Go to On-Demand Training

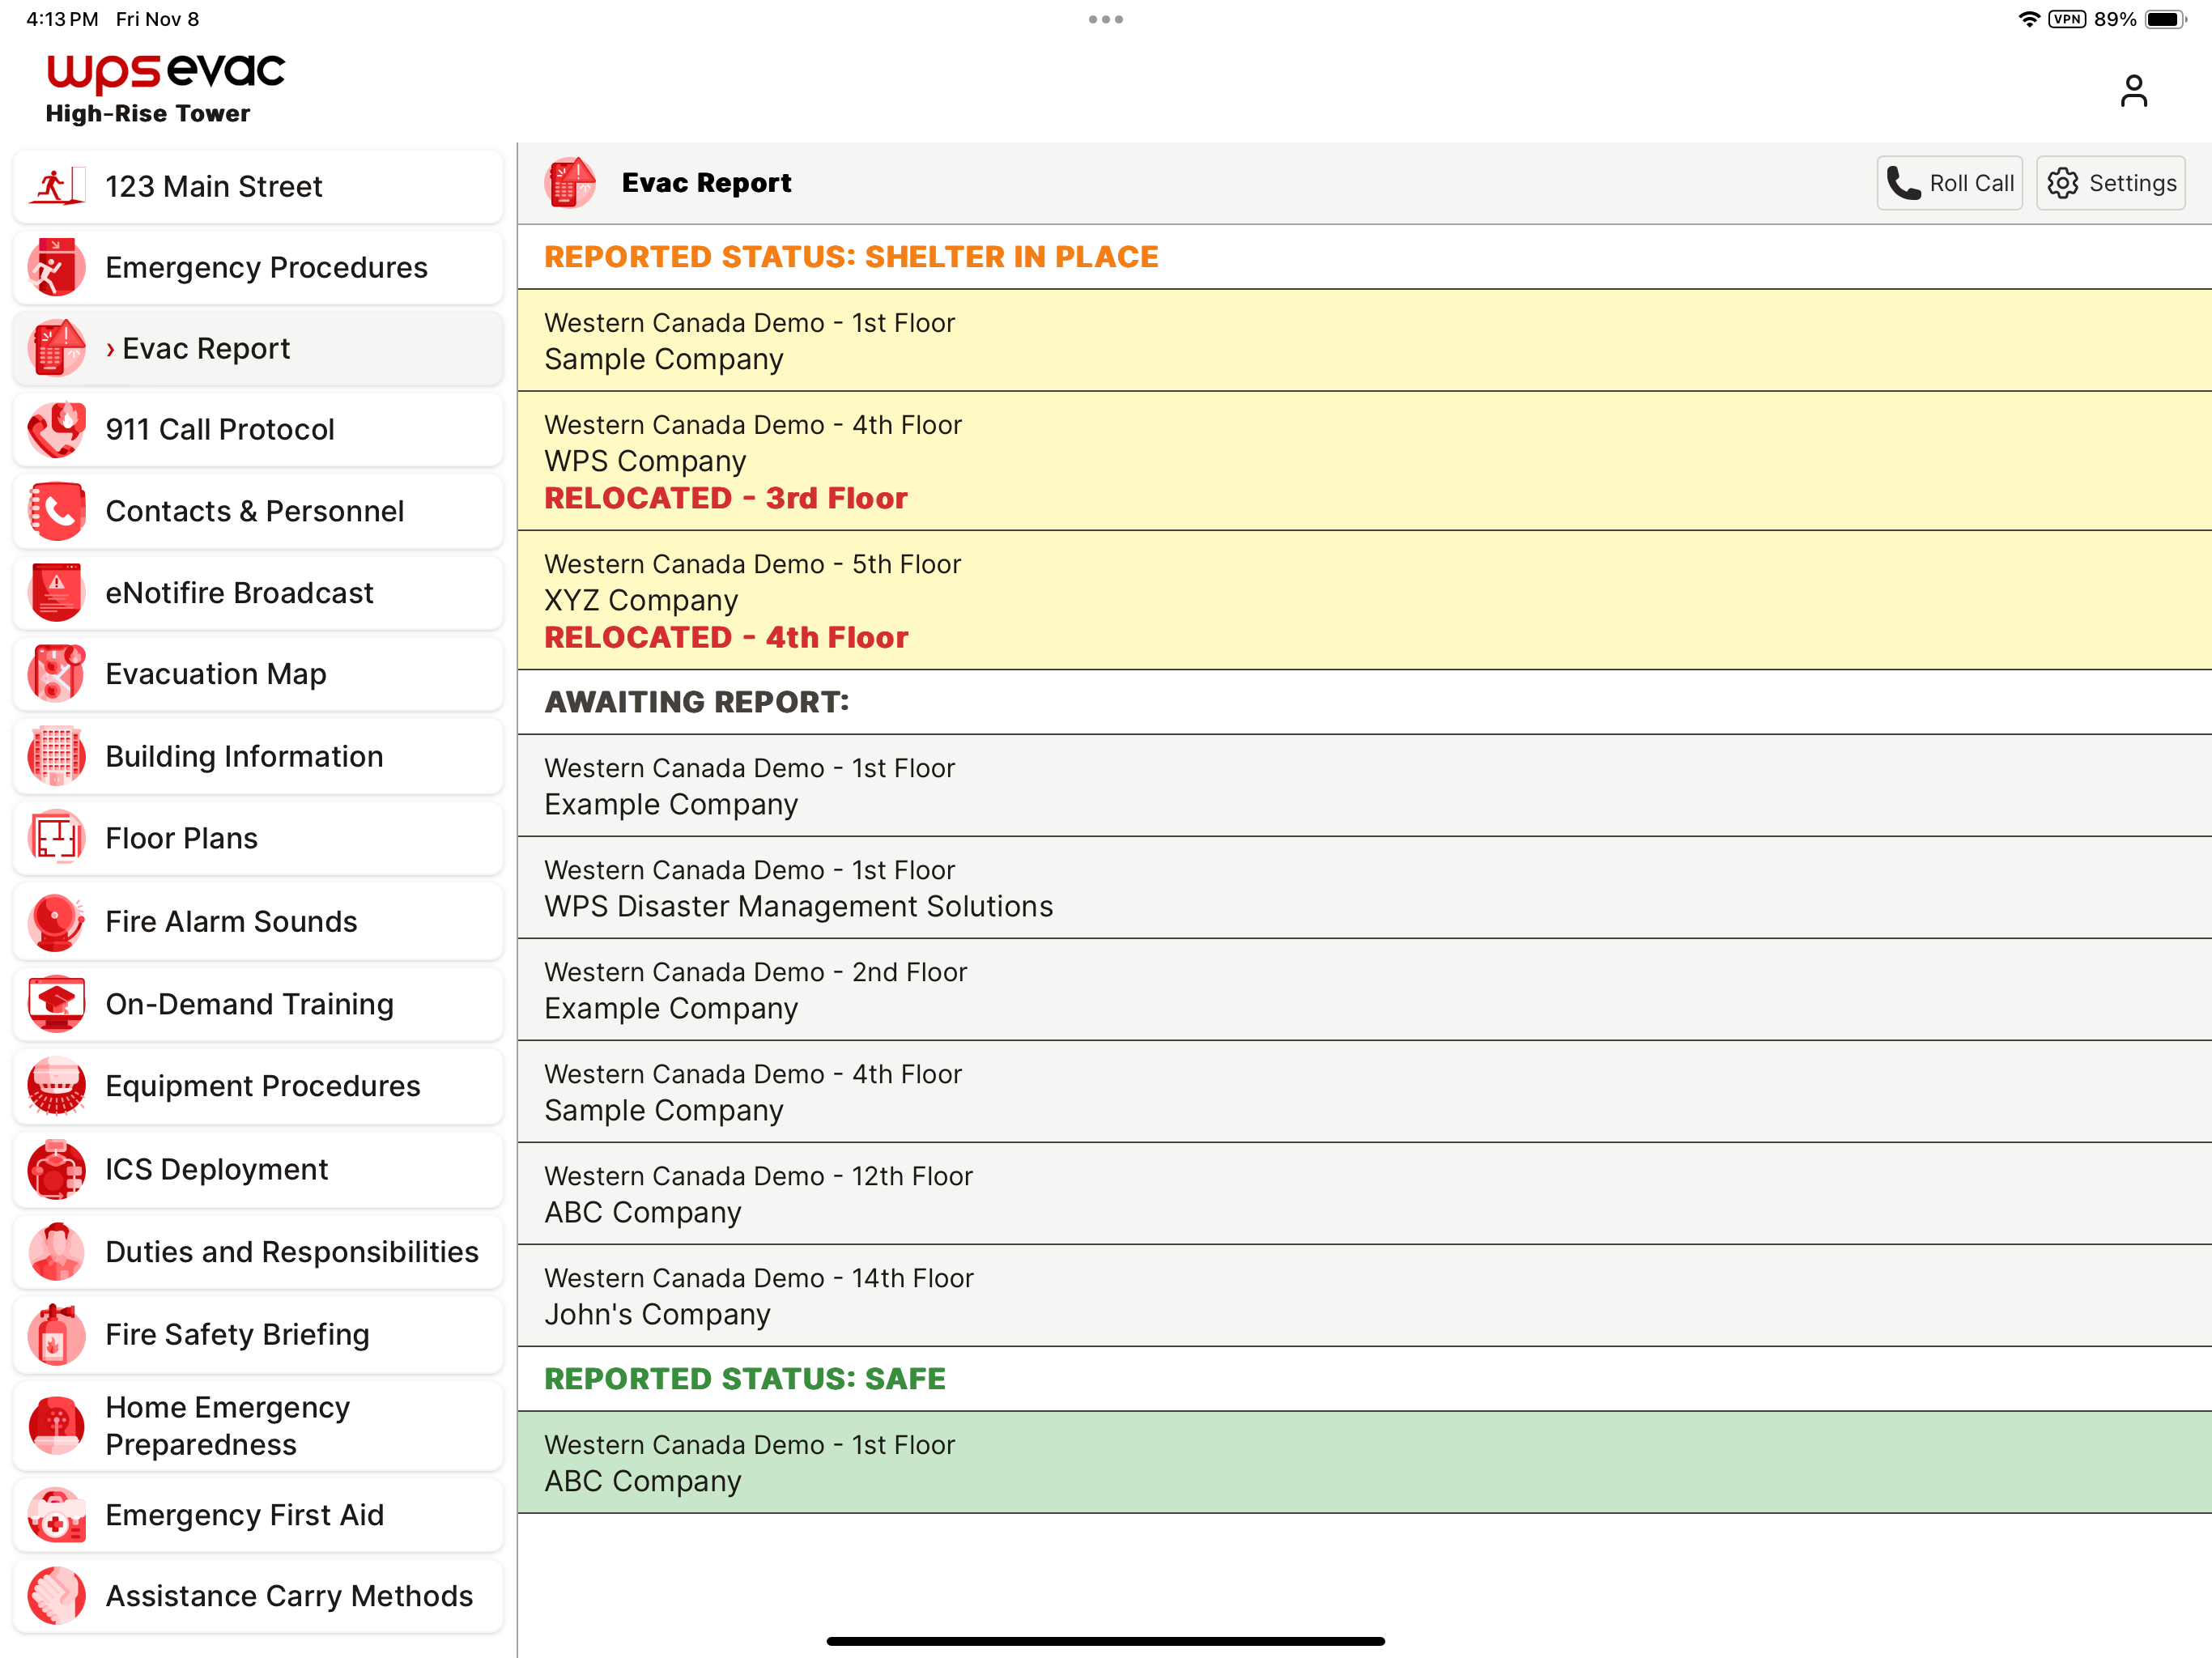tap(258, 1003)
